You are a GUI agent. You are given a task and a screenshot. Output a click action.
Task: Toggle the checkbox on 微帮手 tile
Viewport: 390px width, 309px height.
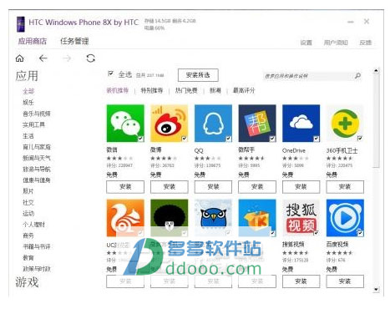(272, 139)
